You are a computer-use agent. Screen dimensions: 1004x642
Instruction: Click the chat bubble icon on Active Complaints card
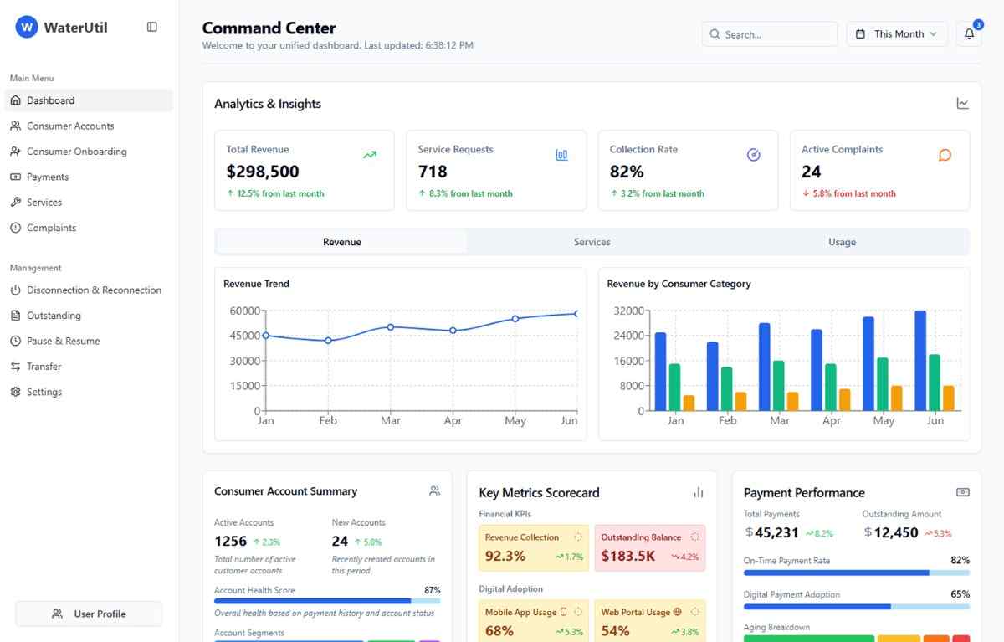point(945,155)
